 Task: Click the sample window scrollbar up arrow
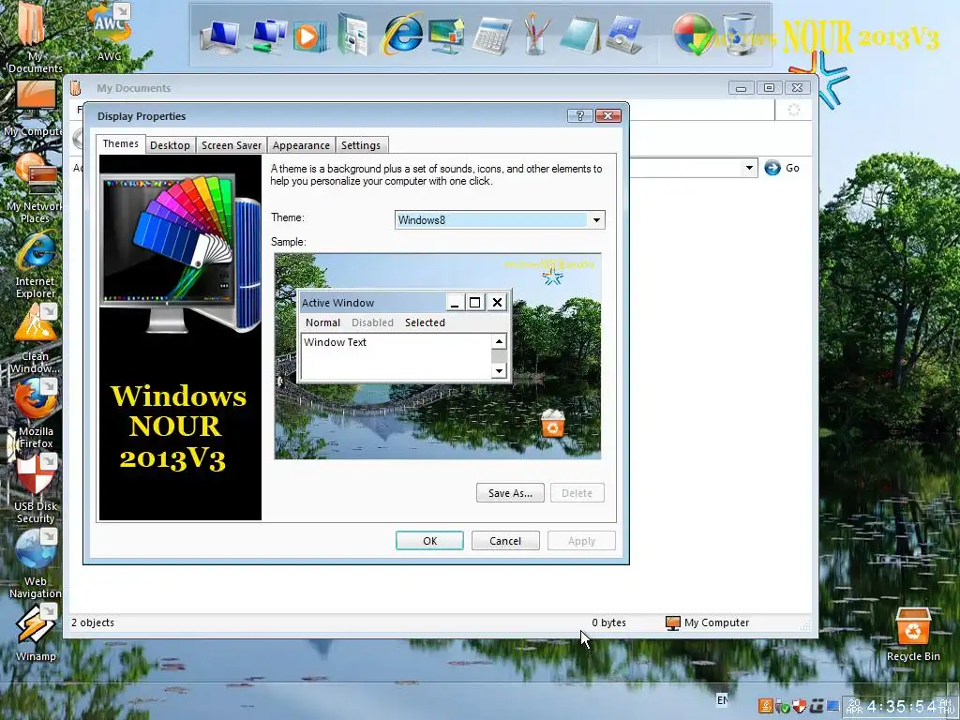499,341
